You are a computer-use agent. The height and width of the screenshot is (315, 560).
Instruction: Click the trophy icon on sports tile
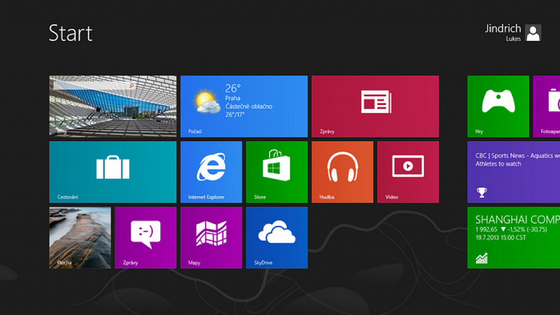click(482, 192)
